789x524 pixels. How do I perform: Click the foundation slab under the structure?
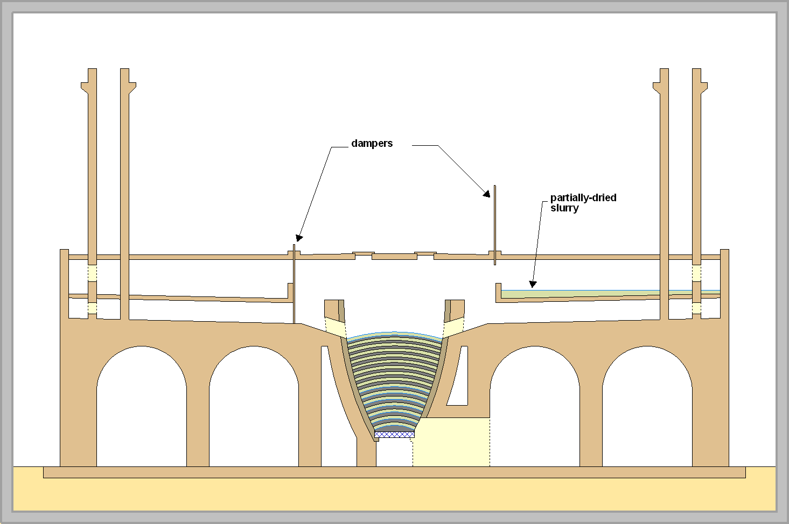(394, 472)
